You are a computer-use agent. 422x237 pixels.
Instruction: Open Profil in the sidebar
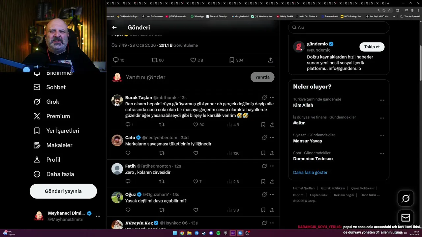tap(47, 160)
